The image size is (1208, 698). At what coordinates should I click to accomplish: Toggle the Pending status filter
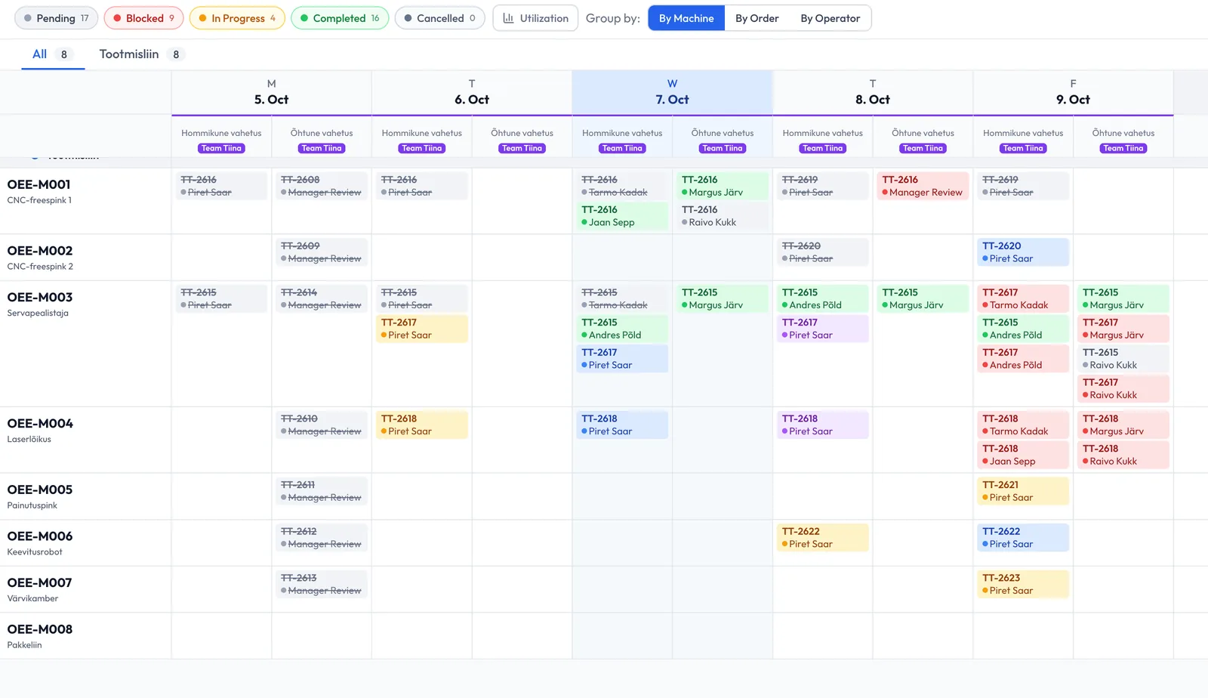[57, 18]
